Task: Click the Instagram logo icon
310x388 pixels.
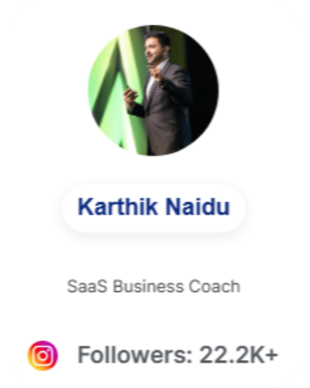Action: click(x=42, y=356)
